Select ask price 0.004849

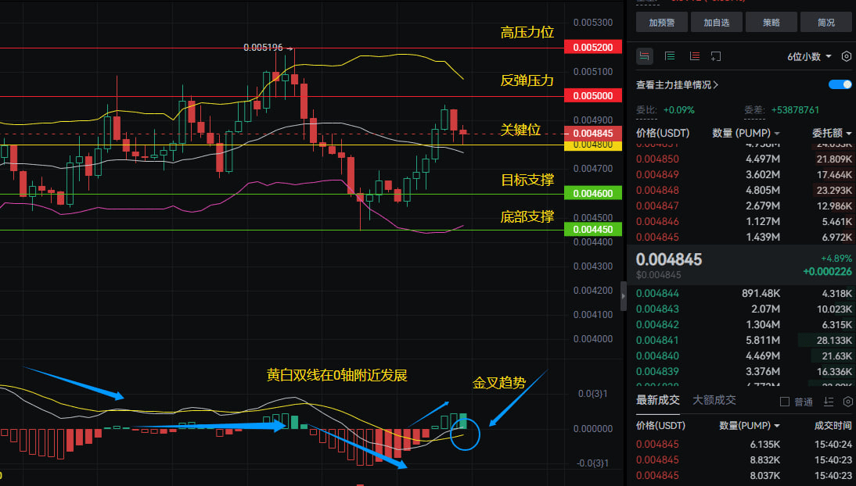[x=657, y=174]
